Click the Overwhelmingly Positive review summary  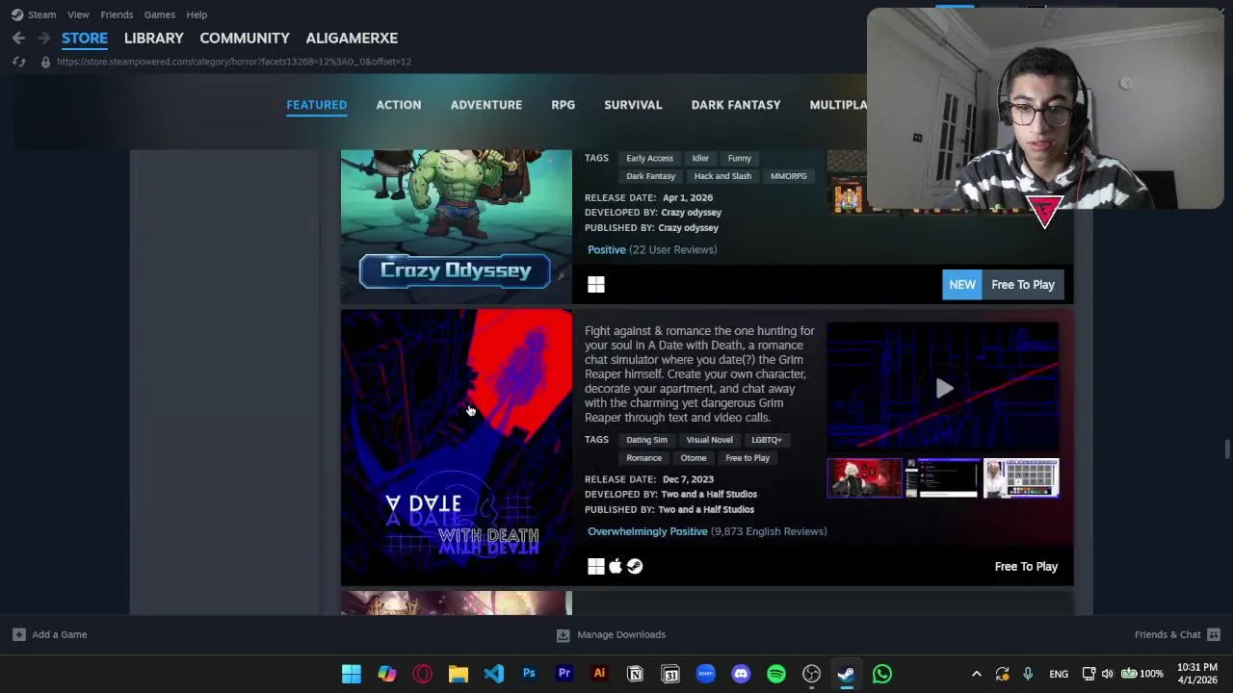(647, 531)
